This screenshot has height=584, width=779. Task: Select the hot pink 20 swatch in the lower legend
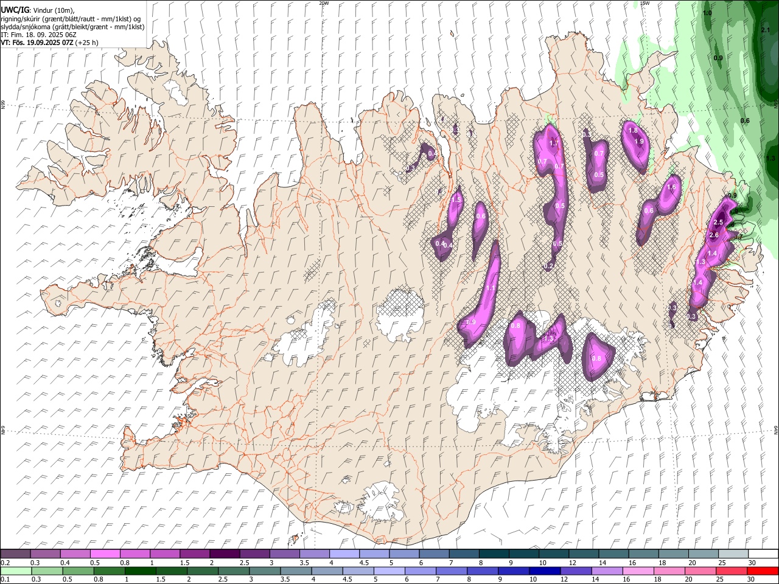coord(700,571)
